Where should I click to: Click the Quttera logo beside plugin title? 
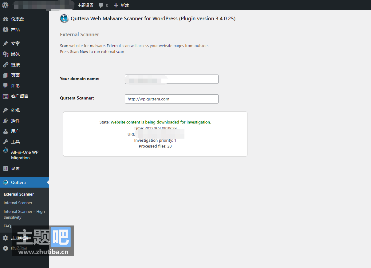coord(65,18)
